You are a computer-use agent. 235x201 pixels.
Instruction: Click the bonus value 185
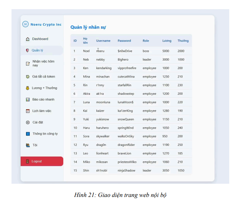[x=180, y=153]
